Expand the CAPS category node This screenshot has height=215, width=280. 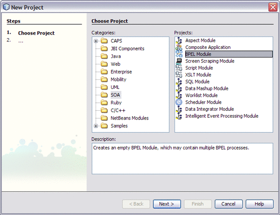pos(96,41)
